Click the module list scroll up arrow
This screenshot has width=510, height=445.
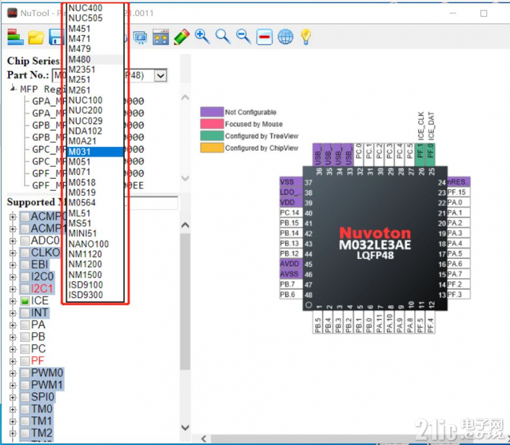(185, 225)
